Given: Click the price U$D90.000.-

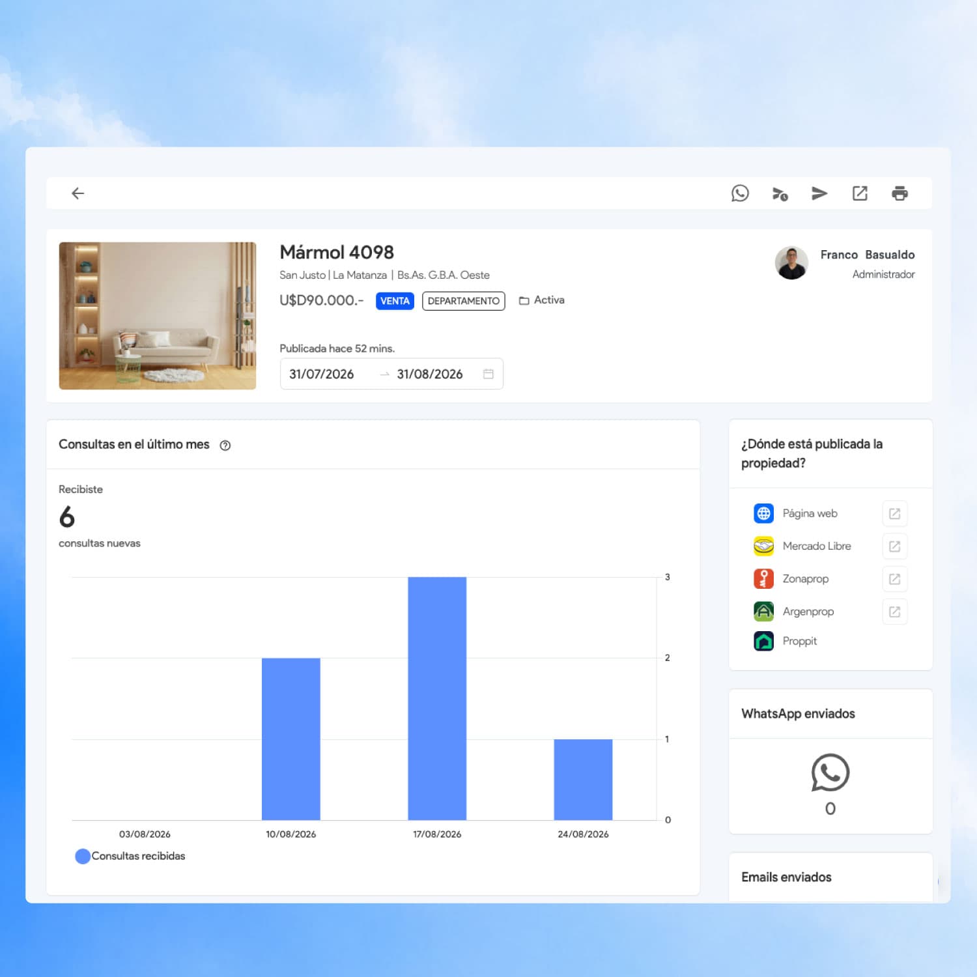Looking at the screenshot, I should point(322,300).
